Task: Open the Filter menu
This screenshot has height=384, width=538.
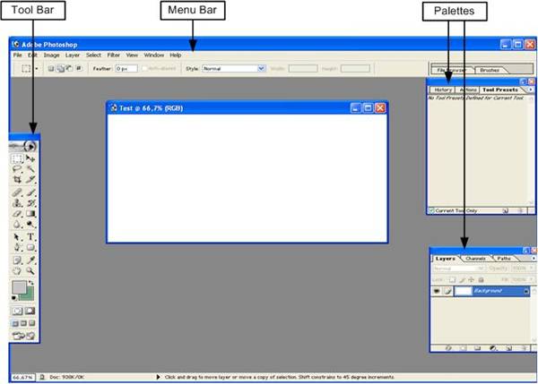Action: pos(113,55)
